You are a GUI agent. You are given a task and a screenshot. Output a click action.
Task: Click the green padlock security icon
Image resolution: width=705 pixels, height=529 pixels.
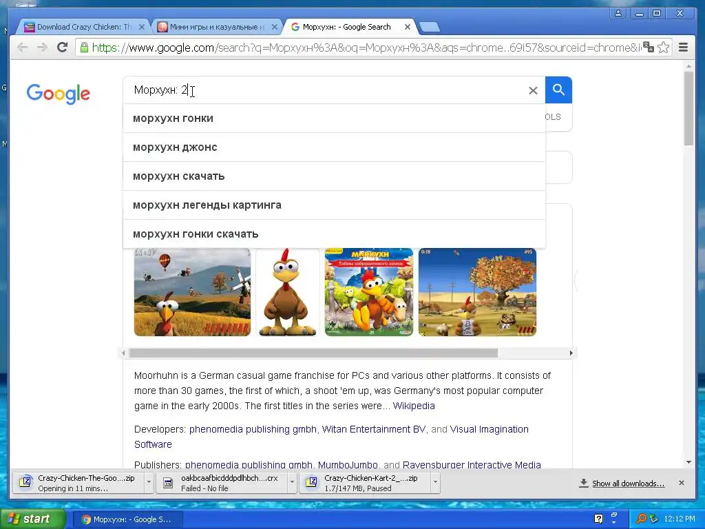tap(83, 48)
